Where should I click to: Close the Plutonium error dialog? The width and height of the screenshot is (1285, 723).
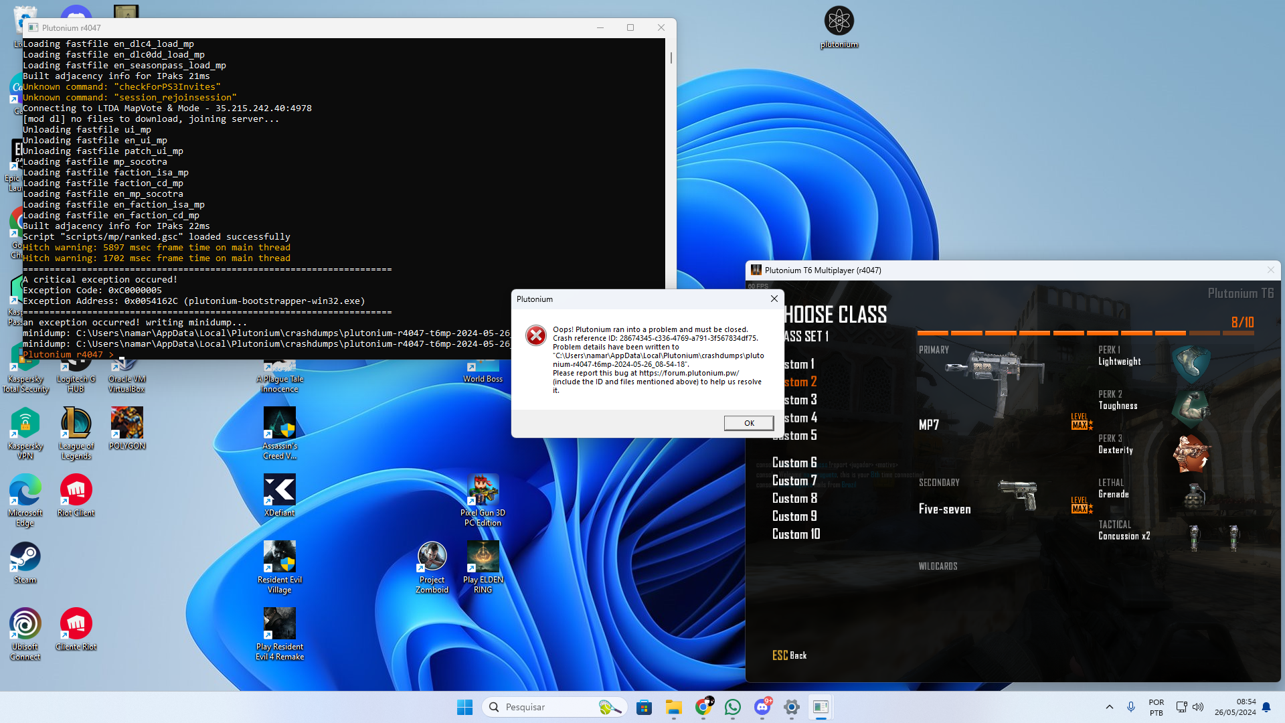[774, 299]
